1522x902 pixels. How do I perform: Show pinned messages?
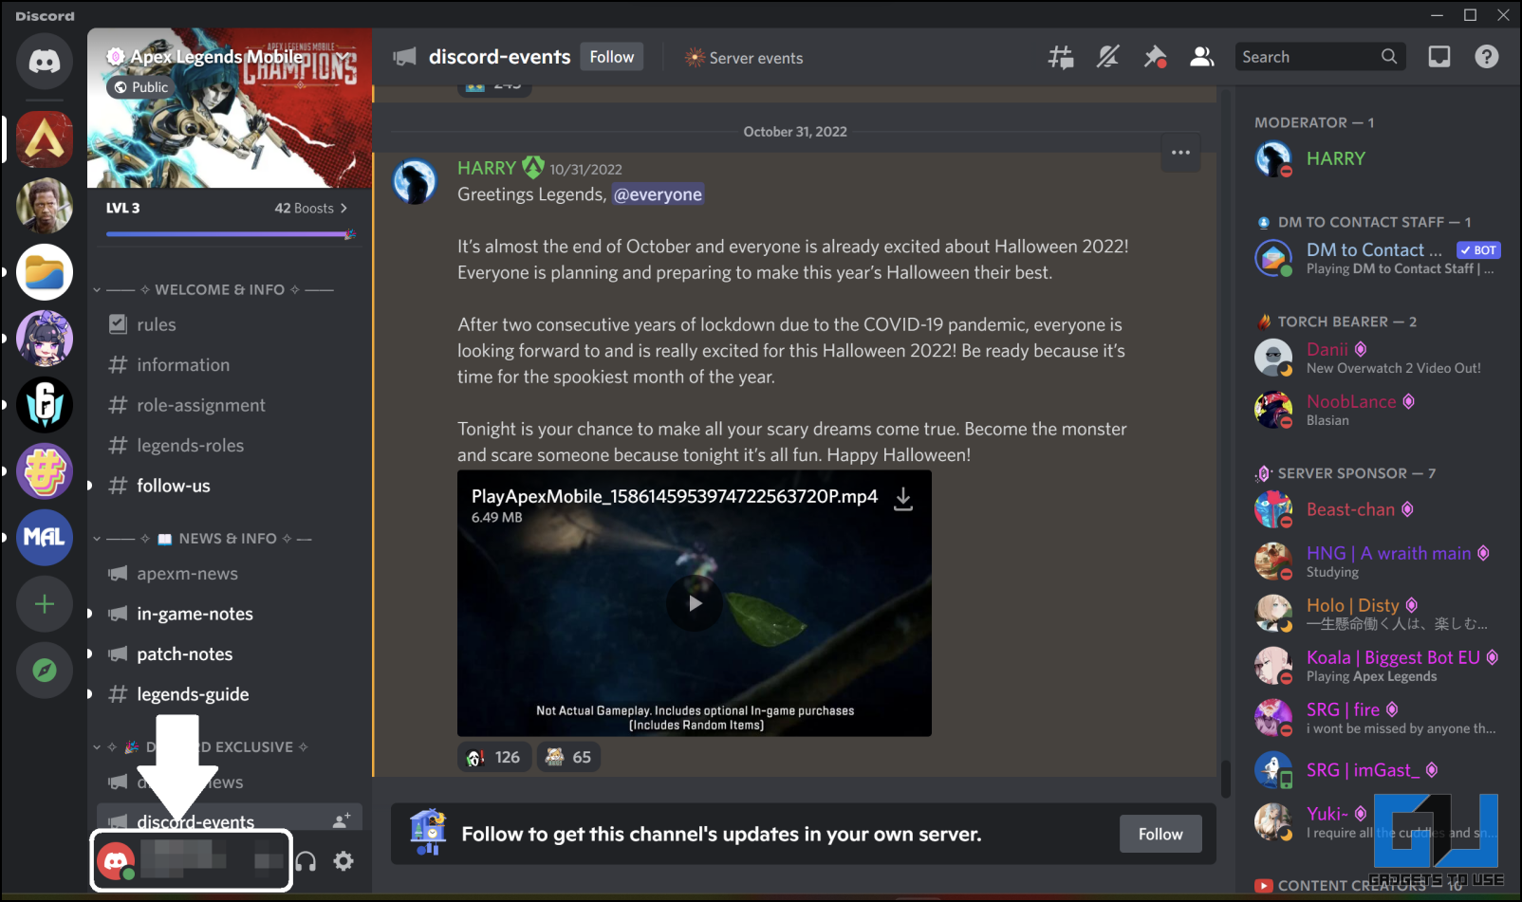click(x=1155, y=57)
